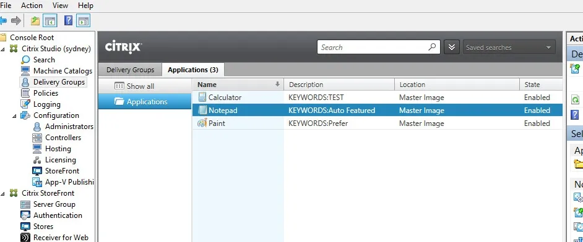583x242 pixels.
Task: Click the KEYWORDS:Auto Featured description cell
Action: coord(332,111)
